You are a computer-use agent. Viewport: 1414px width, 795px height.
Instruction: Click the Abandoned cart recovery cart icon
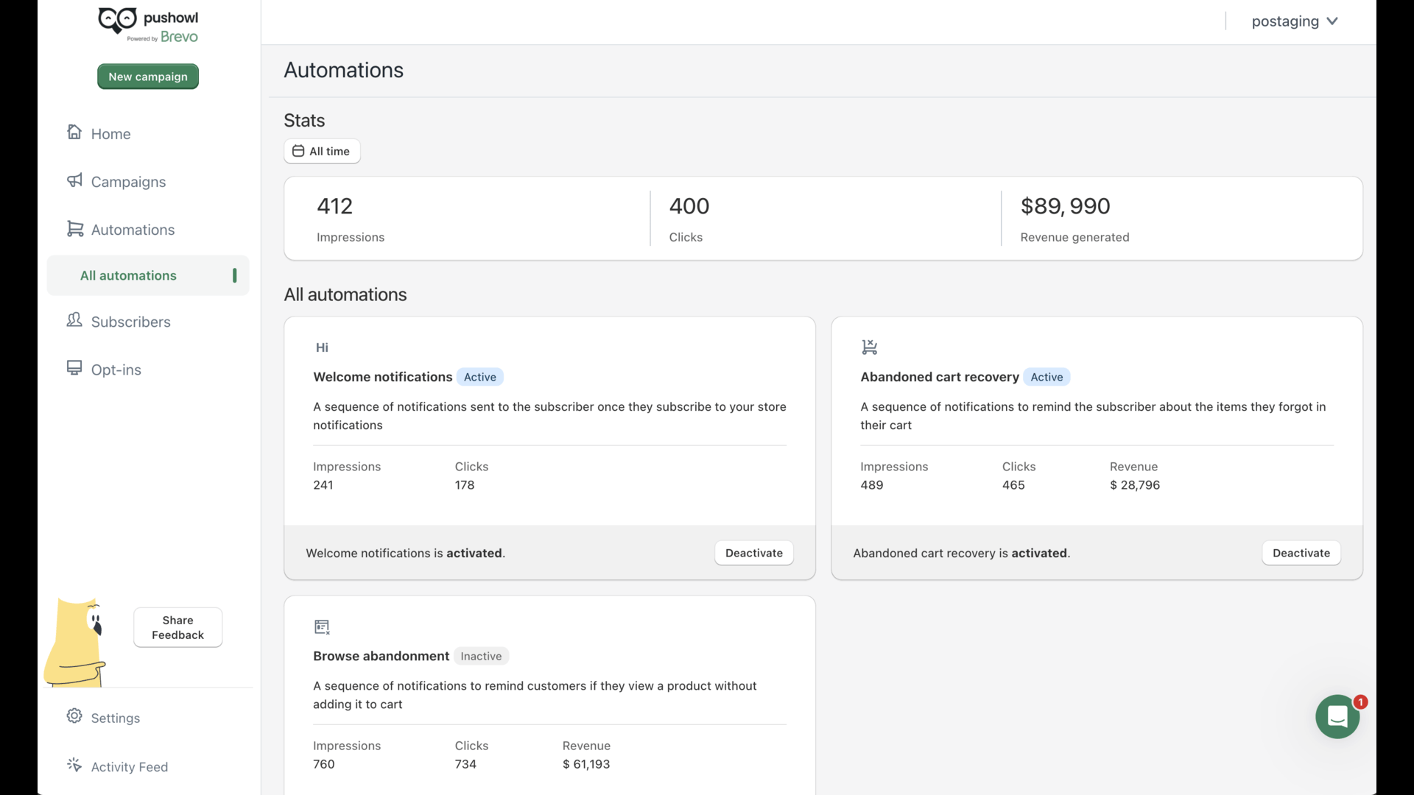pyautogui.click(x=869, y=347)
